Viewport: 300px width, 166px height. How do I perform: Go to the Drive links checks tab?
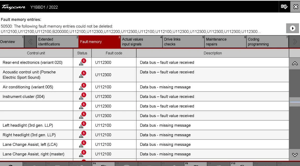(183, 42)
